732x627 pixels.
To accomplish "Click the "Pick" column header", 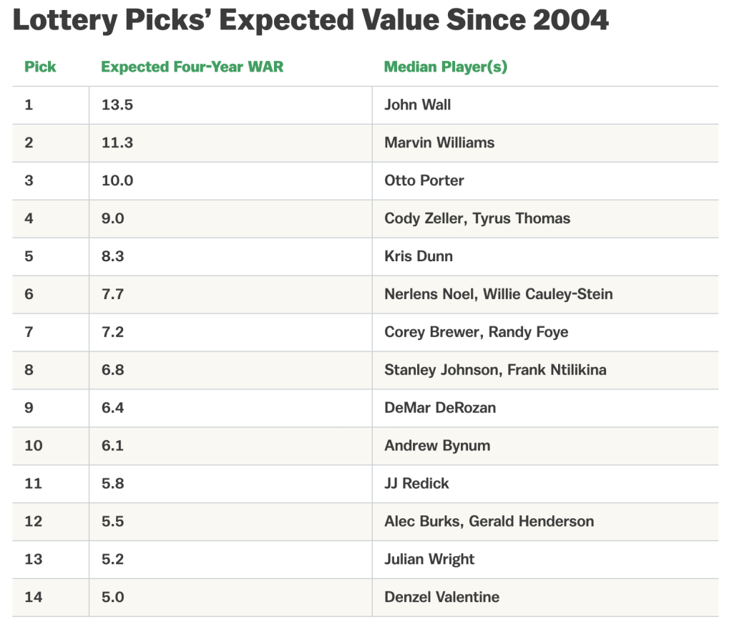I will (40, 67).
